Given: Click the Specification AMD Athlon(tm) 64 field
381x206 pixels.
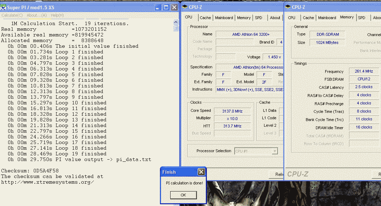Looking at the screenshot, I should point(249,67).
